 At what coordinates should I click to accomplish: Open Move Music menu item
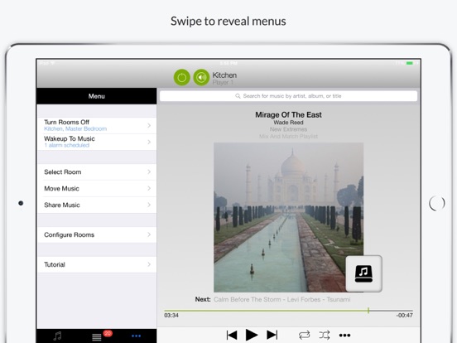tap(97, 188)
